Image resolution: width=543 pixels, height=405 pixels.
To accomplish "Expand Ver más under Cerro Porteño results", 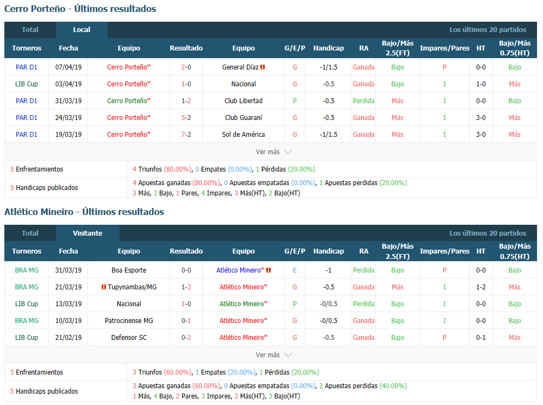I will pyautogui.click(x=273, y=152).
